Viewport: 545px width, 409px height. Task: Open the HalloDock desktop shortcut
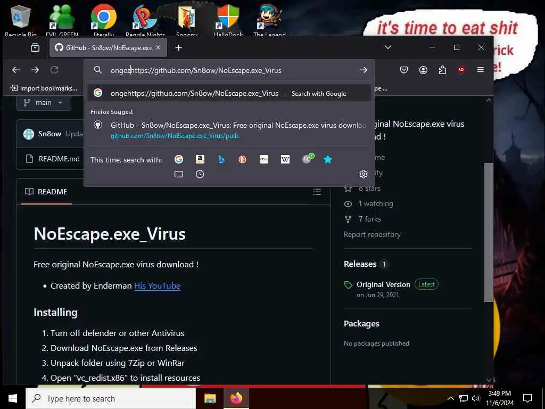[228, 19]
